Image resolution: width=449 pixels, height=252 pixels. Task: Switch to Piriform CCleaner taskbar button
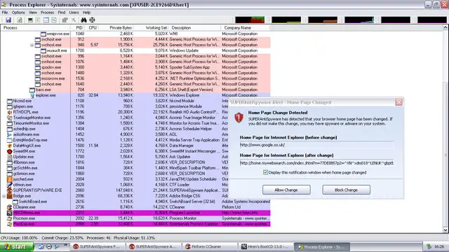coord(210,246)
